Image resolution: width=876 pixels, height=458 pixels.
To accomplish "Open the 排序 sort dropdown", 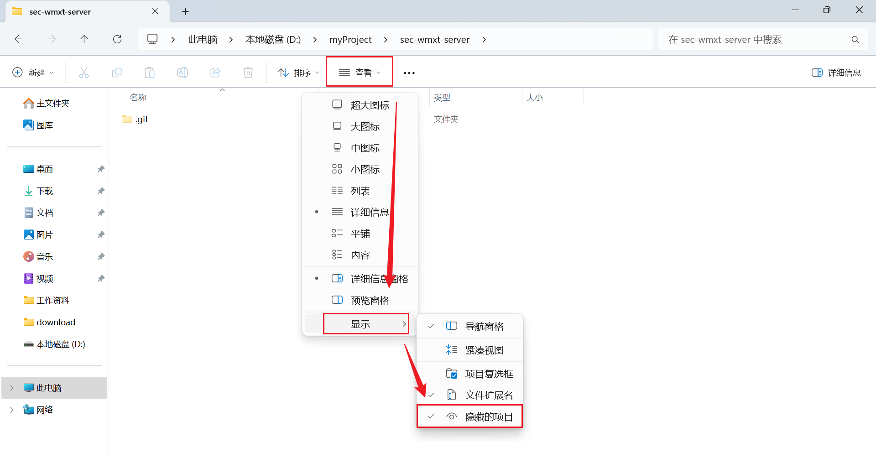I will tap(299, 73).
